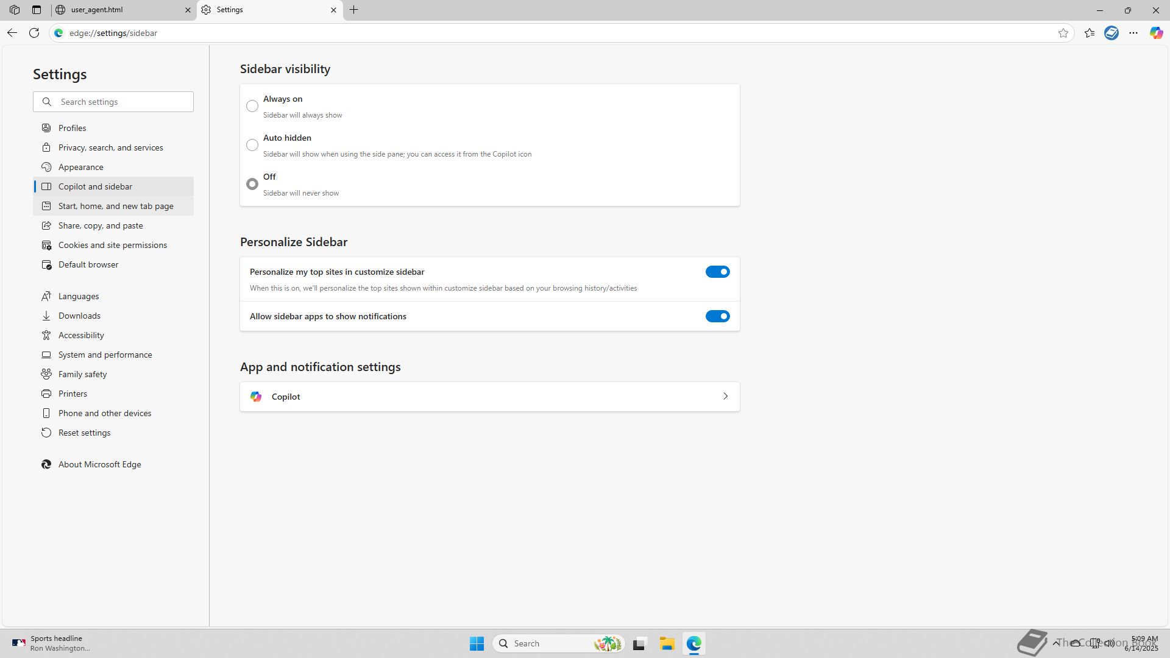Go to Privacy, search, and services
Image resolution: width=1170 pixels, height=658 pixels.
click(110, 147)
